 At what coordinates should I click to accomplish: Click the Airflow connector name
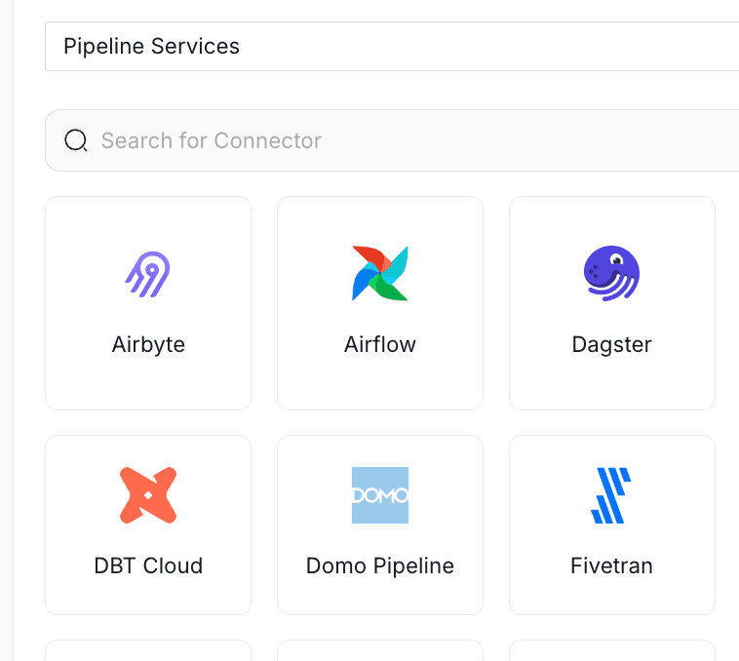click(380, 344)
